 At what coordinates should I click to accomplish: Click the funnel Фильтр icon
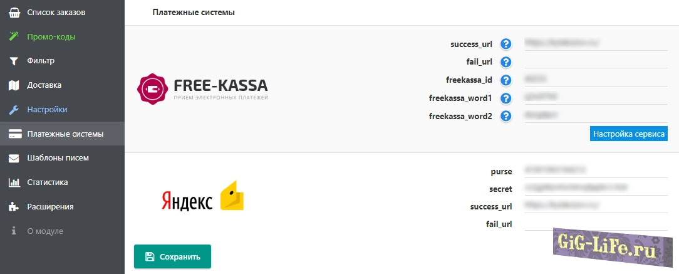(x=14, y=61)
